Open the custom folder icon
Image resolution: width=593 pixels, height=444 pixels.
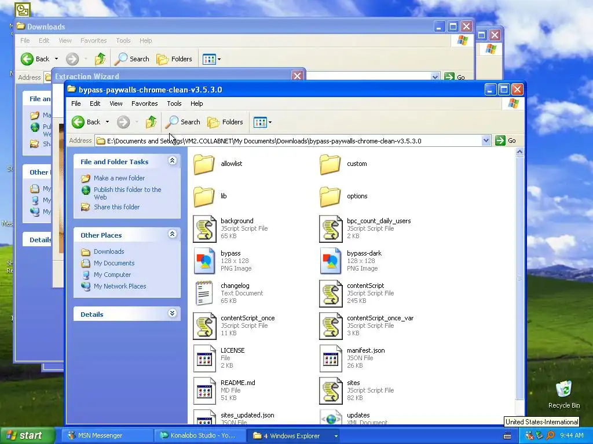point(330,164)
